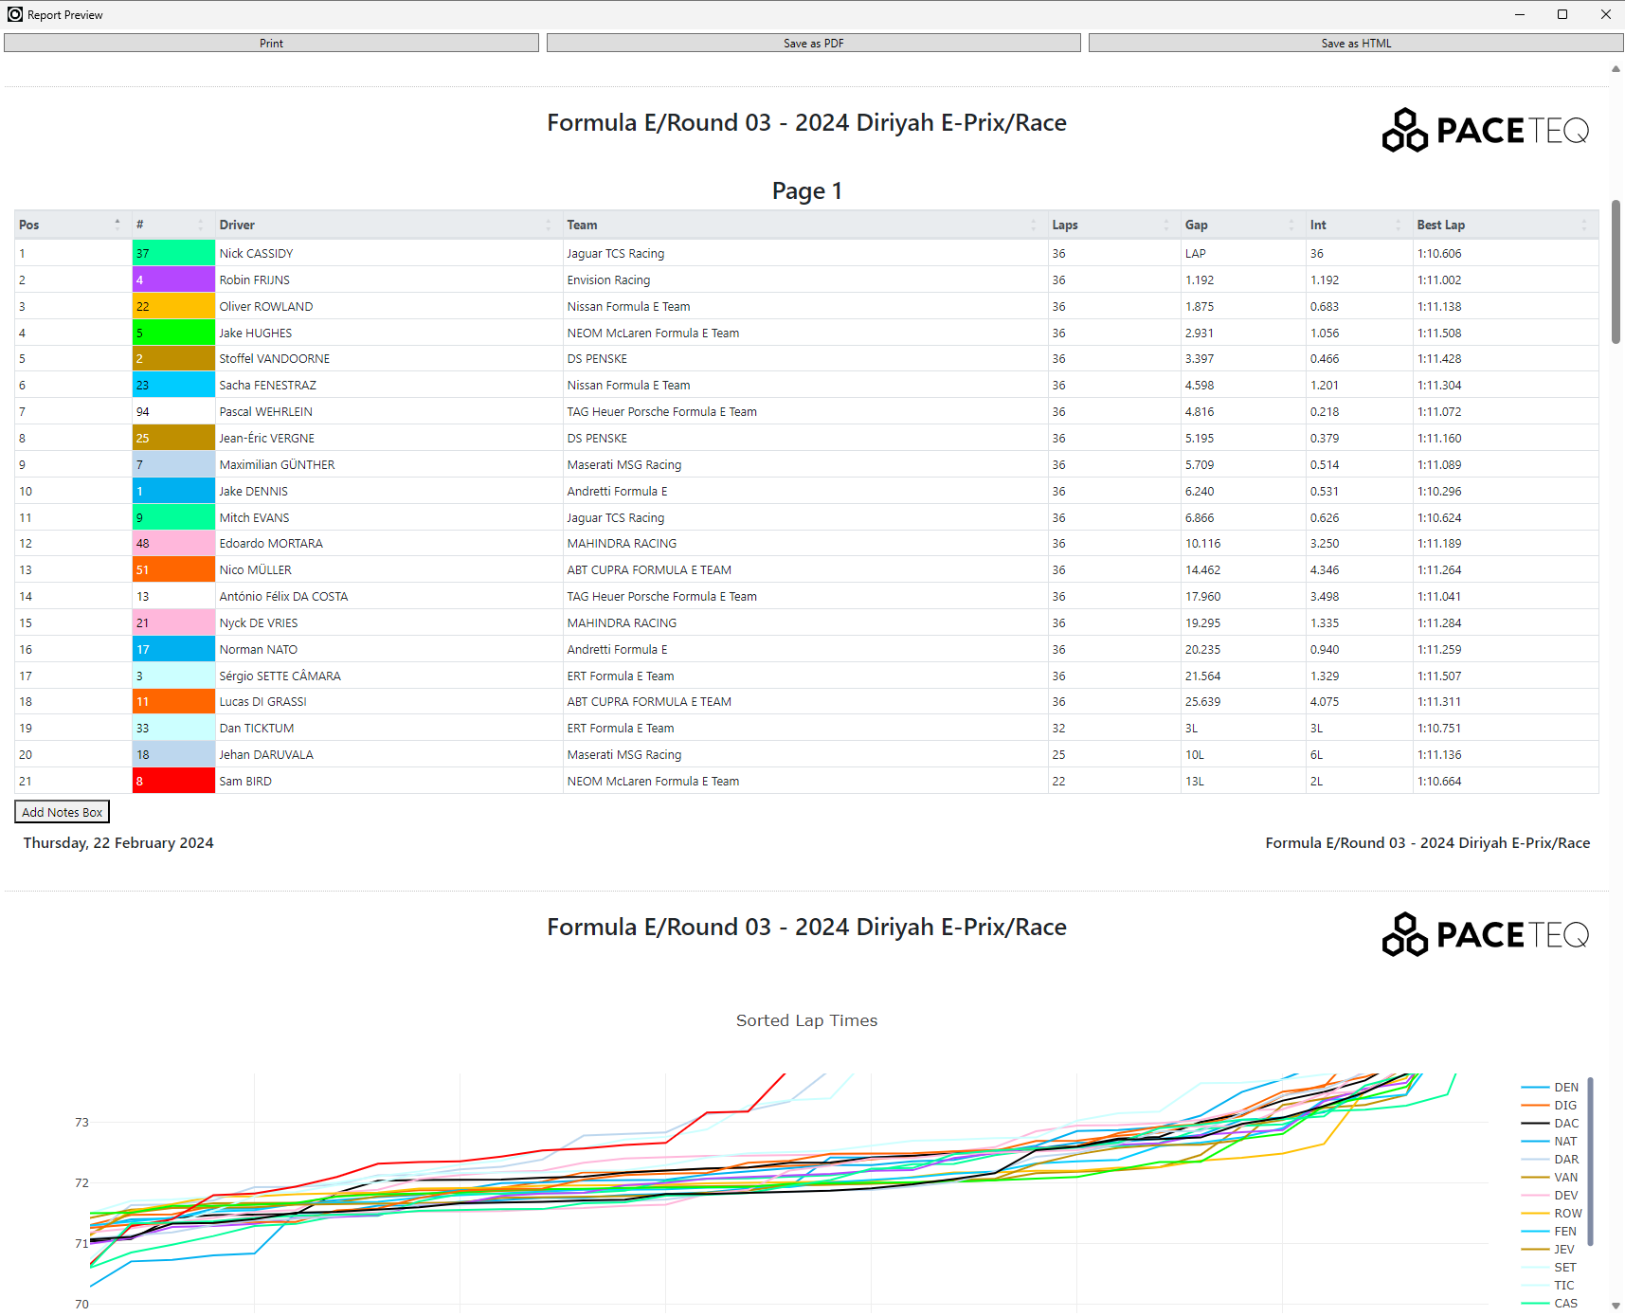This screenshot has height=1316, width=1625.
Task: Click Sam Bird's red number 8 swatch
Action: pyautogui.click(x=173, y=781)
